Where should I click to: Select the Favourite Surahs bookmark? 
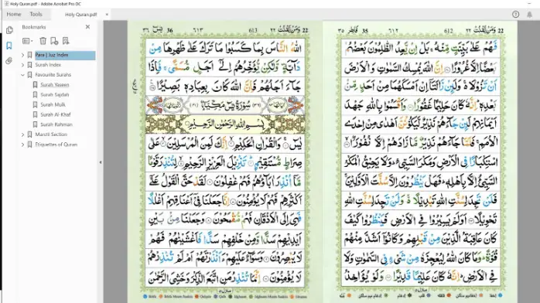(53, 75)
